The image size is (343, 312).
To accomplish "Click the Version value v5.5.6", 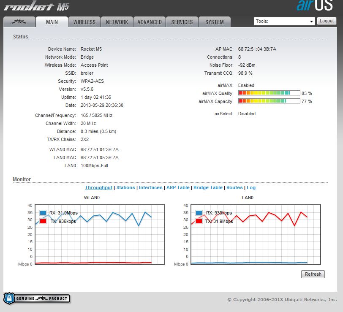I will pyautogui.click(x=87, y=89).
